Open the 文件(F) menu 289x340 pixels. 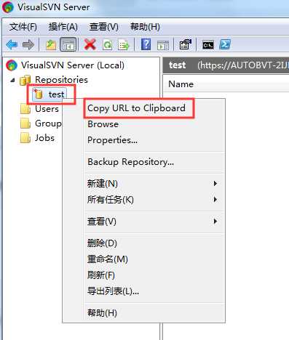[x=23, y=27]
